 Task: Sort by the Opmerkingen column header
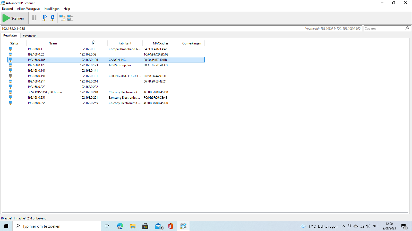pos(192,43)
